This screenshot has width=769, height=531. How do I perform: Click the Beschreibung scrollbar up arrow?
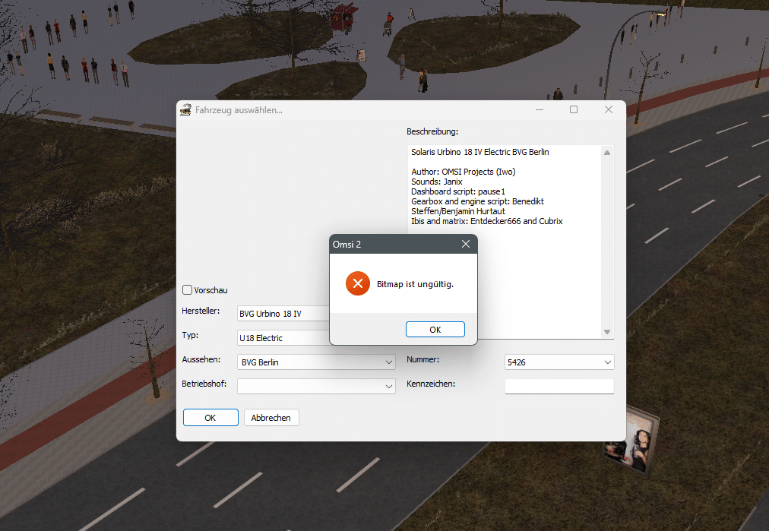point(606,153)
